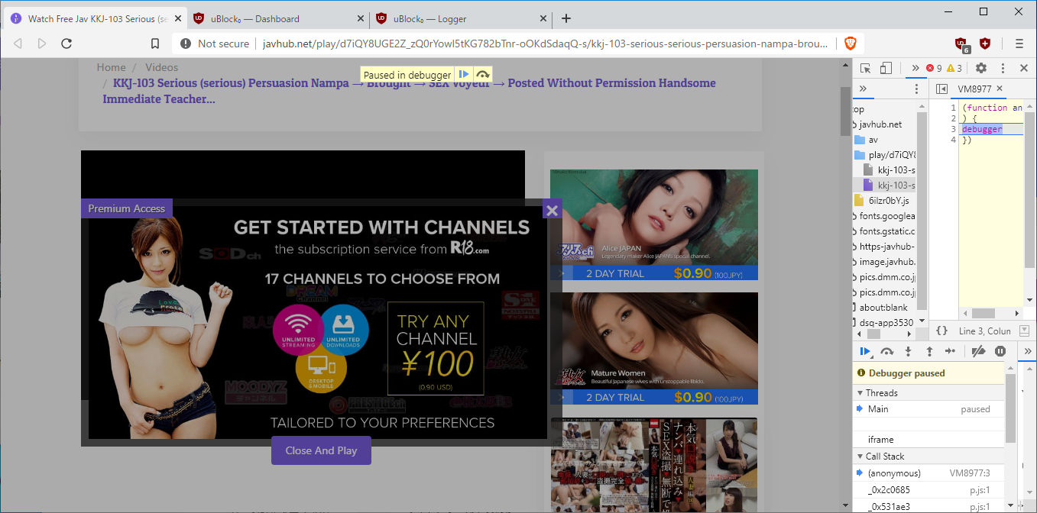Toggle deactivate breakpoints
The width and height of the screenshot is (1037, 513).
[978, 351]
